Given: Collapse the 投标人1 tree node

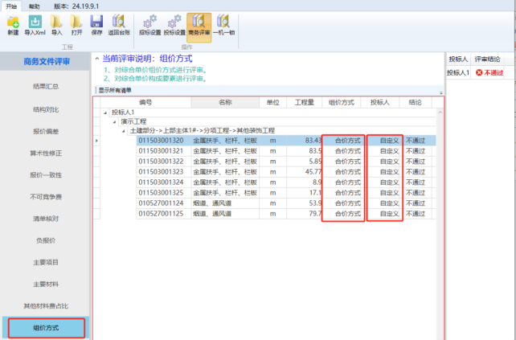Looking at the screenshot, I should pos(104,113).
